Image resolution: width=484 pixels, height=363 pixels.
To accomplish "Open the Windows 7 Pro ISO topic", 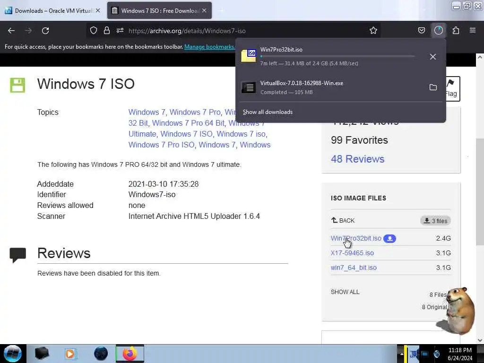I will [x=162, y=145].
